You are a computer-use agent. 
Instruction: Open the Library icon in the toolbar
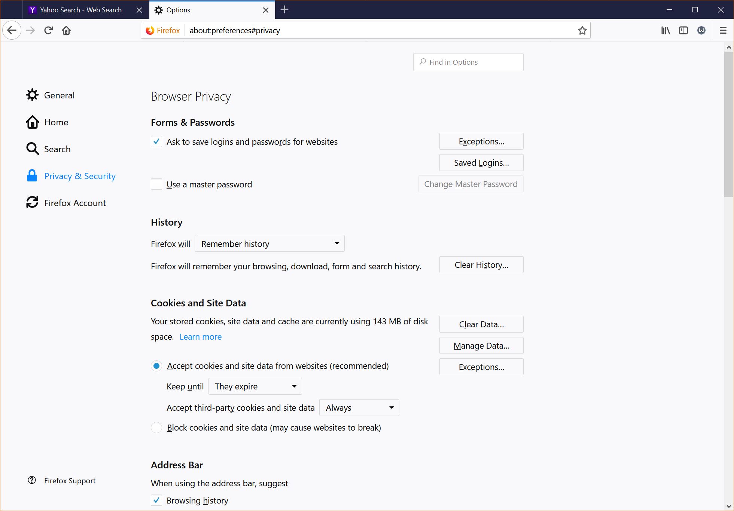coord(665,30)
